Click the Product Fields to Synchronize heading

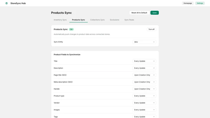point(67,55)
